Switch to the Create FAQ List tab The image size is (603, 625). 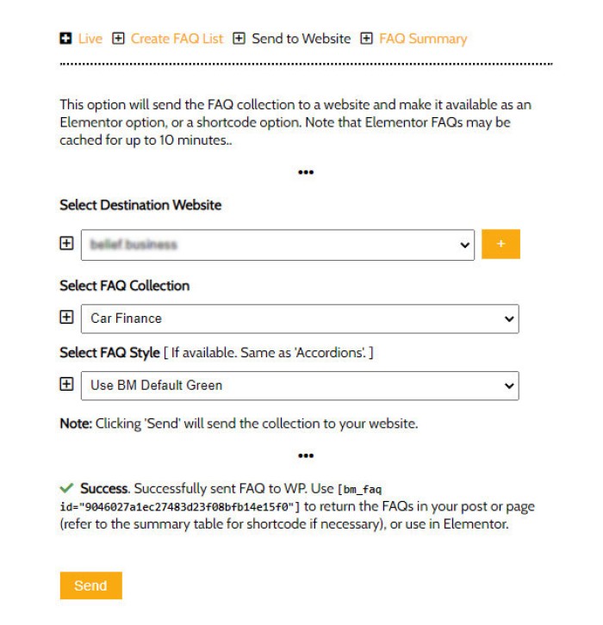[x=177, y=39]
